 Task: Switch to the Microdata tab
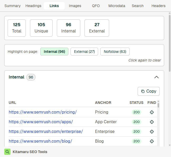click(117, 6)
